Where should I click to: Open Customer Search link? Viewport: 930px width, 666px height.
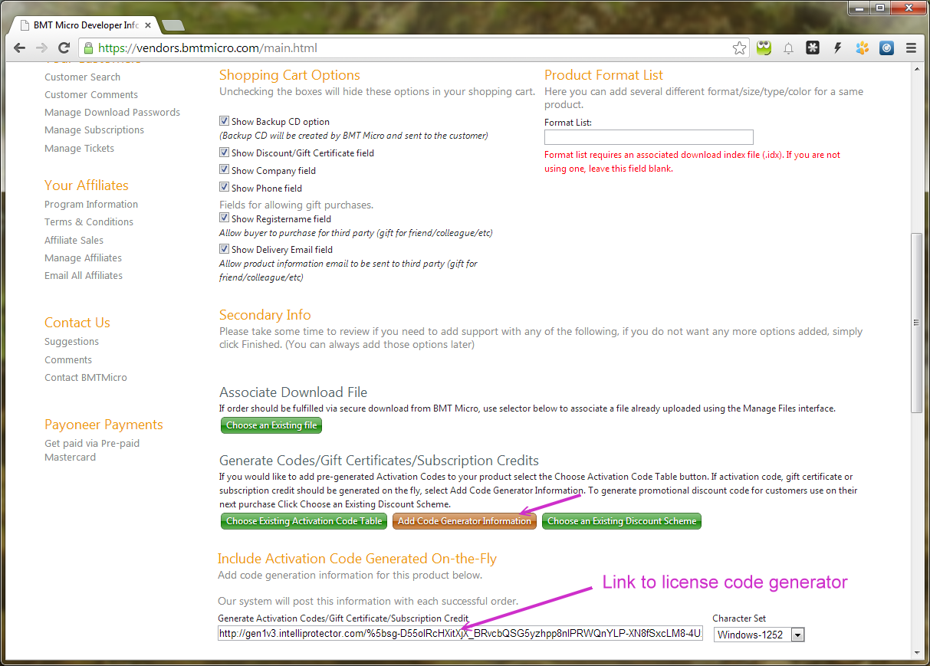[x=82, y=77]
